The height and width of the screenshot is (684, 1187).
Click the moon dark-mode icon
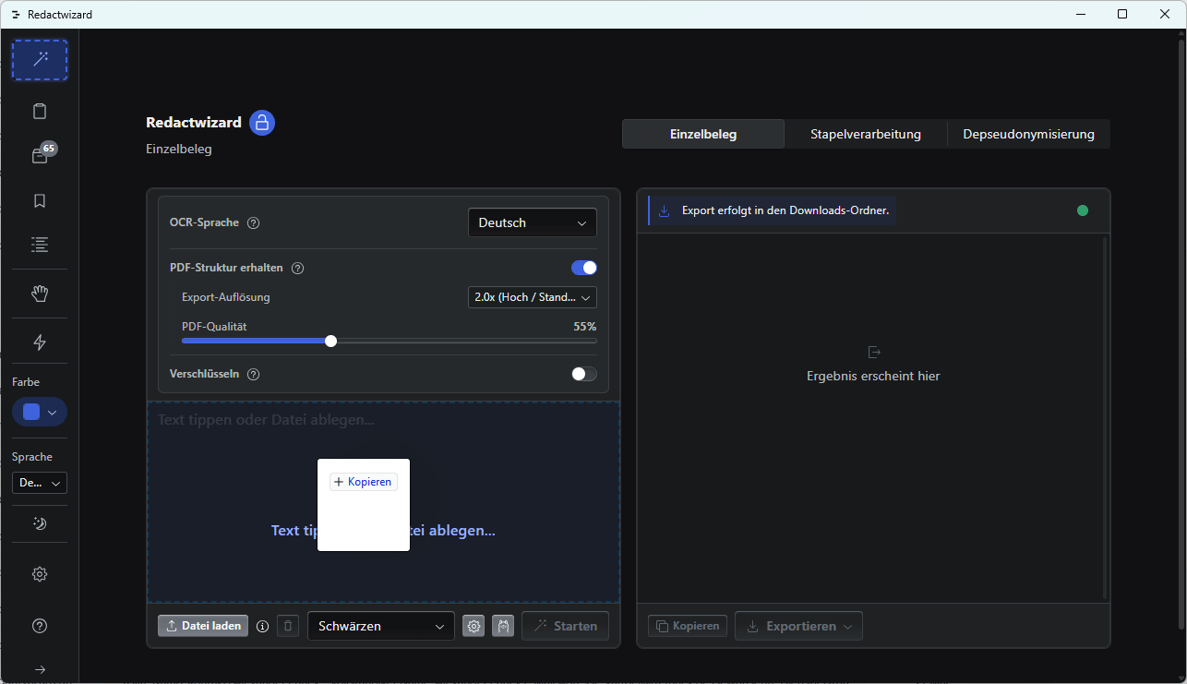click(40, 523)
